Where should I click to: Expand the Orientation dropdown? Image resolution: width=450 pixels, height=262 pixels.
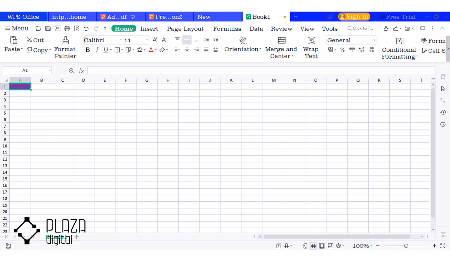(x=260, y=49)
